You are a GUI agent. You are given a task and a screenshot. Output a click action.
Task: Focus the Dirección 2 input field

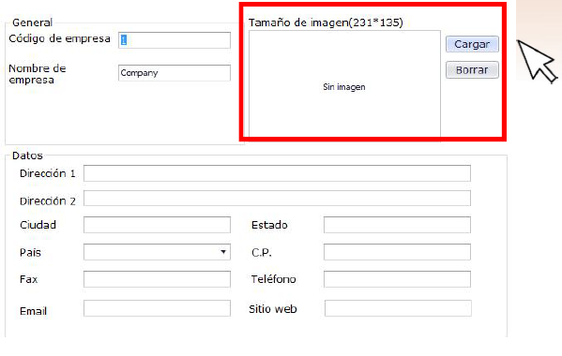[x=277, y=199]
